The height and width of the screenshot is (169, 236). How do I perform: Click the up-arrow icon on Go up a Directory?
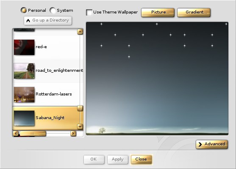click(28, 21)
